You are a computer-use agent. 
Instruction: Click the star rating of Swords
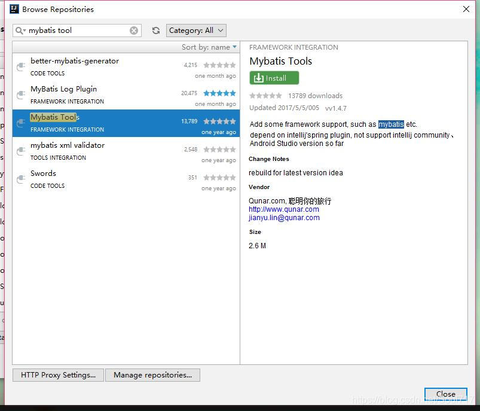coord(219,178)
